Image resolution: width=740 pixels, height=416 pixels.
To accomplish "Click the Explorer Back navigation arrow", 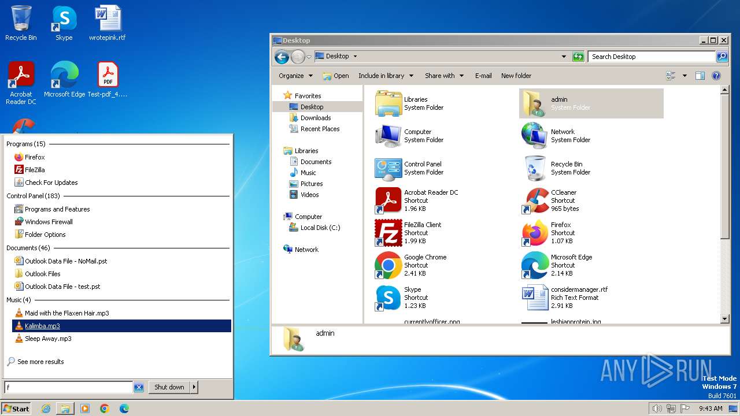I will [282, 57].
